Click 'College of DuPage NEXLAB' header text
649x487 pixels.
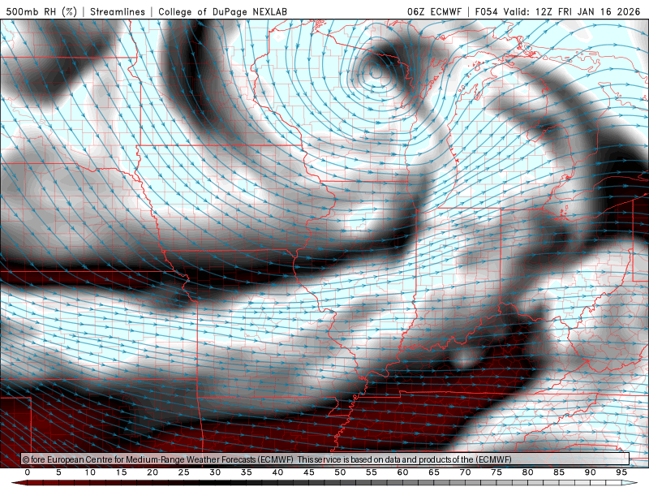222,11
